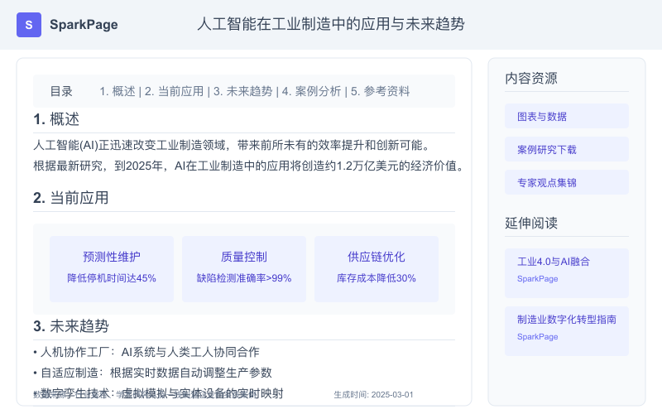Click the 1. 概述 section heading
Screen dimensions: 662x414
(56, 119)
